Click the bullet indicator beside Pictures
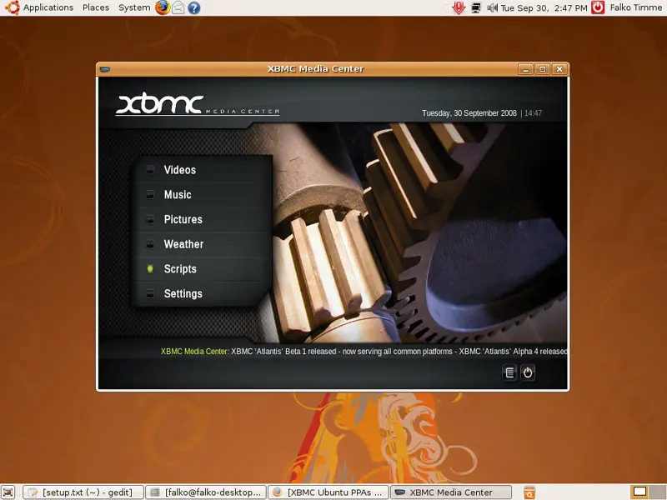Viewport: 667px width, 500px height. tap(150, 219)
